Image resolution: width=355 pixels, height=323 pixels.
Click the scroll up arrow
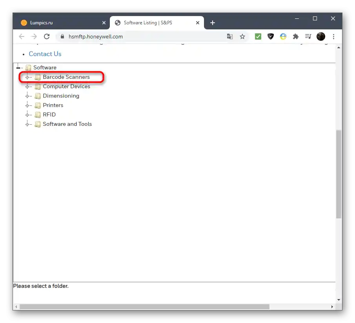pos(339,47)
